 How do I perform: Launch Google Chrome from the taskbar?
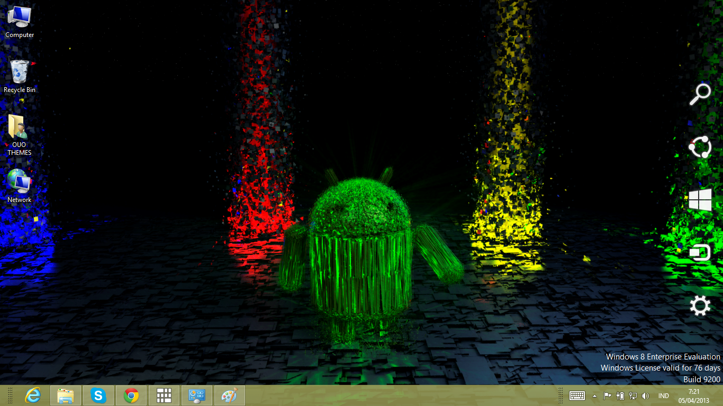131,395
